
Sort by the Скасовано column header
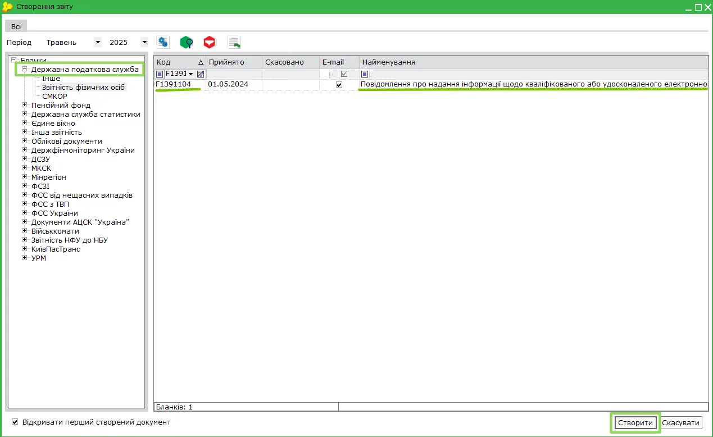point(291,62)
